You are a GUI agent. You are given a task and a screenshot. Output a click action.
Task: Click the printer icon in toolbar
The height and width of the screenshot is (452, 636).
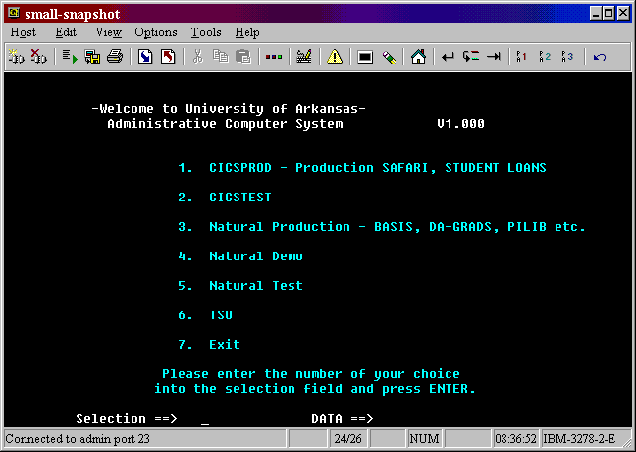(x=115, y=56)
